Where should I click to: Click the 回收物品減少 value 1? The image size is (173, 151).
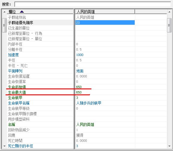coord(77,130)
